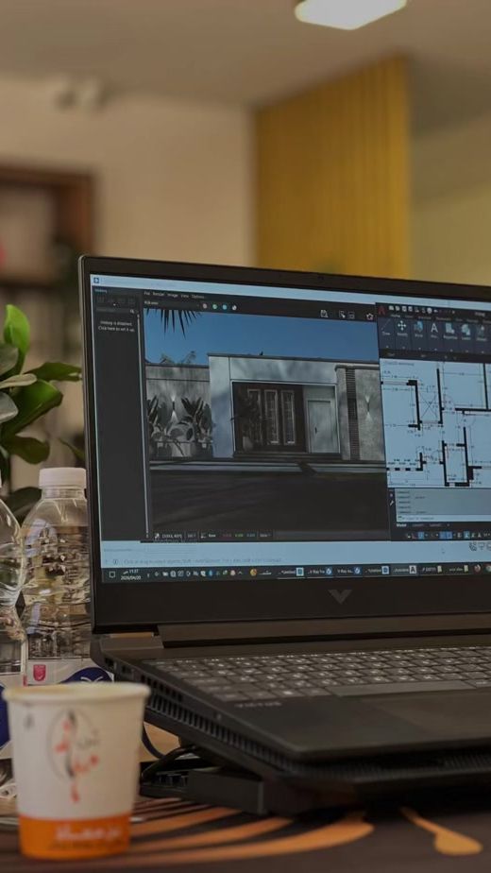Toggle the green channel circle
The height and width of the screenshot is (873, 491).
(214, 306)
